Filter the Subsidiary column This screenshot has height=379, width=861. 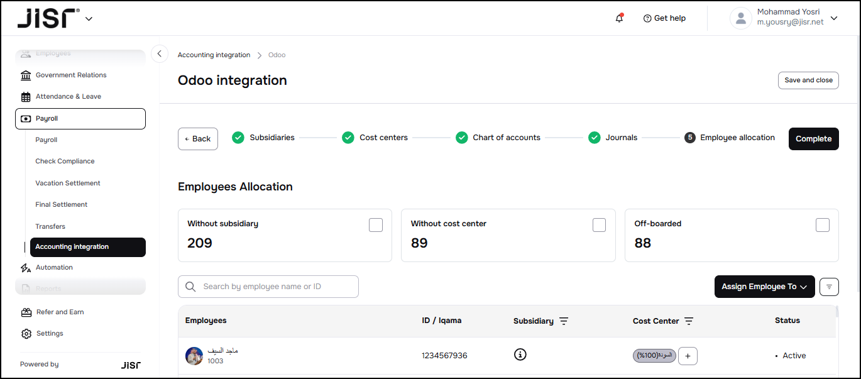(564, 321)
